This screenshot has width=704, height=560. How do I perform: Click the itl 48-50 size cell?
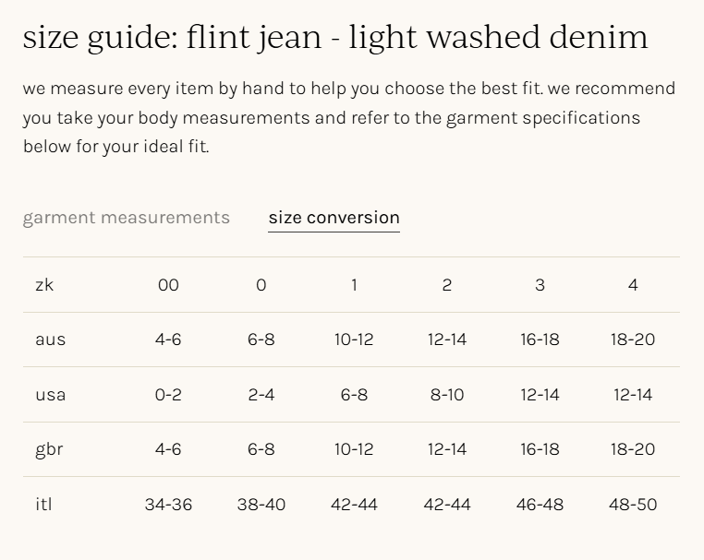tap(633, 505)
